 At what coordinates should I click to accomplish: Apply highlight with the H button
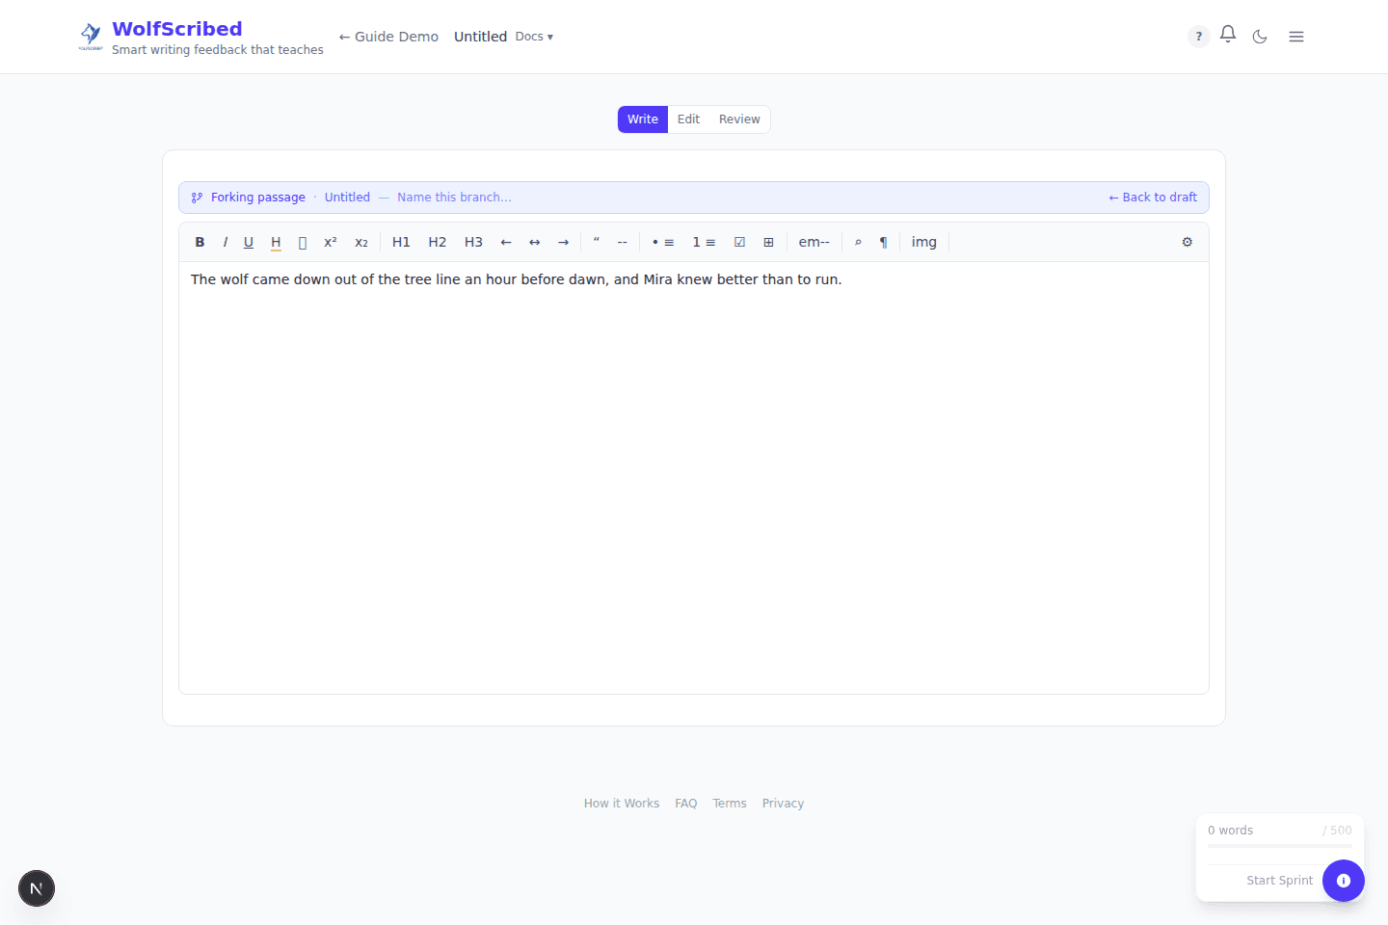276,242
